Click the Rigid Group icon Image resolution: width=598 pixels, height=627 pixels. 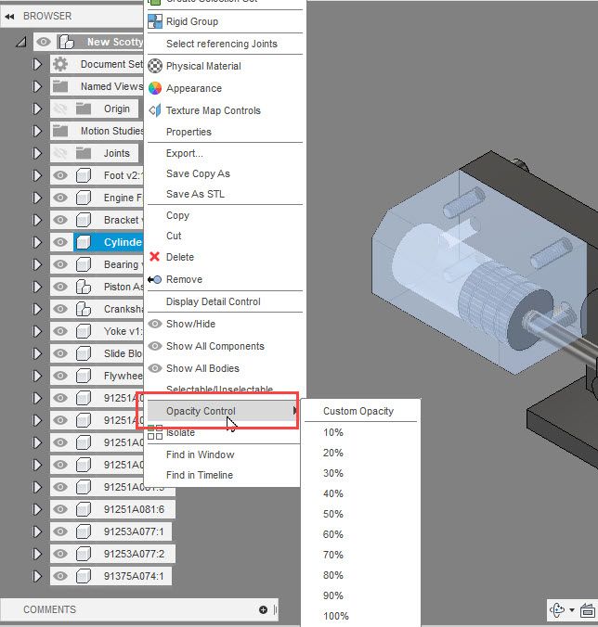155,21
